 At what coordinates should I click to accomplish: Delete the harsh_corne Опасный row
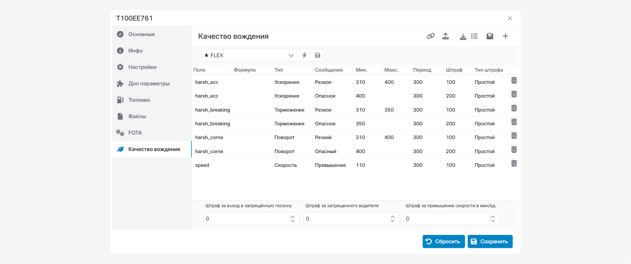[514, 150]
